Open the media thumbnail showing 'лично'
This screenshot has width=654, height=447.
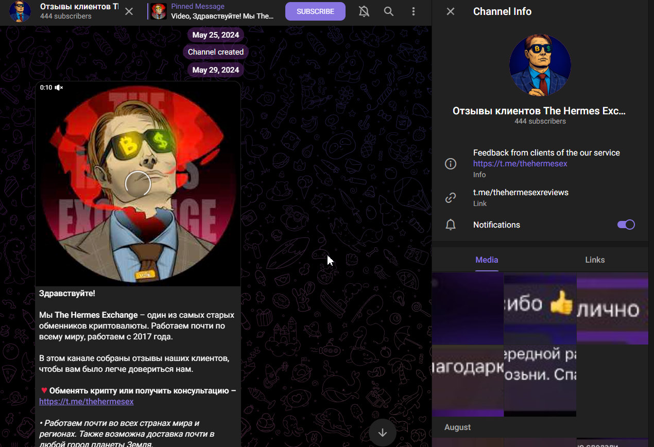click(612, 308)
